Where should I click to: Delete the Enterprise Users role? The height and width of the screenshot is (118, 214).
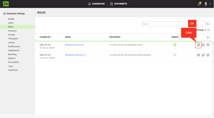click(208, 45)
